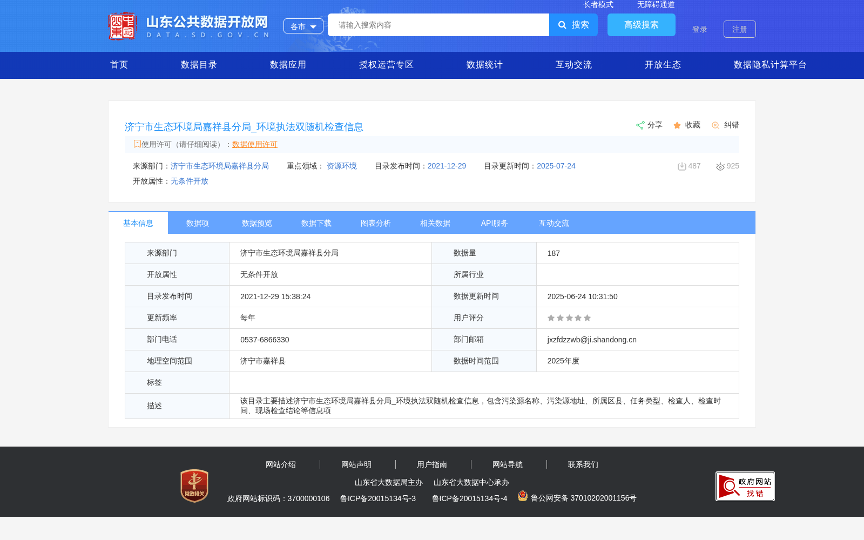Switch to the 数据预览 tab

(x=257, y=223)
